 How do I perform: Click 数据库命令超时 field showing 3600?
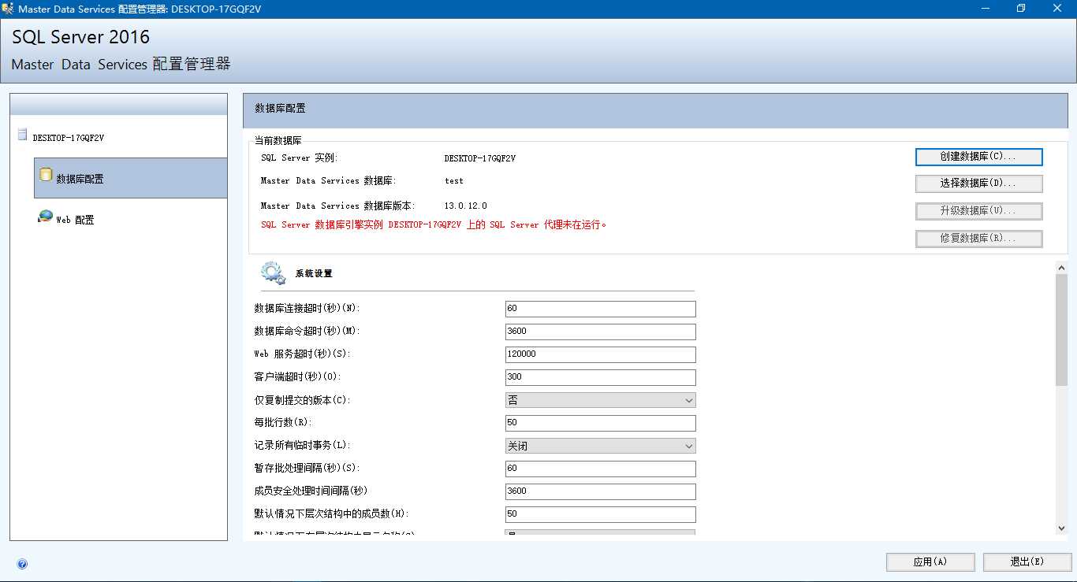(600, 332)
